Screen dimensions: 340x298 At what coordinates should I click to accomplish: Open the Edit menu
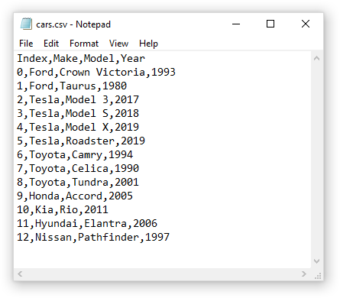coord(51,44)
